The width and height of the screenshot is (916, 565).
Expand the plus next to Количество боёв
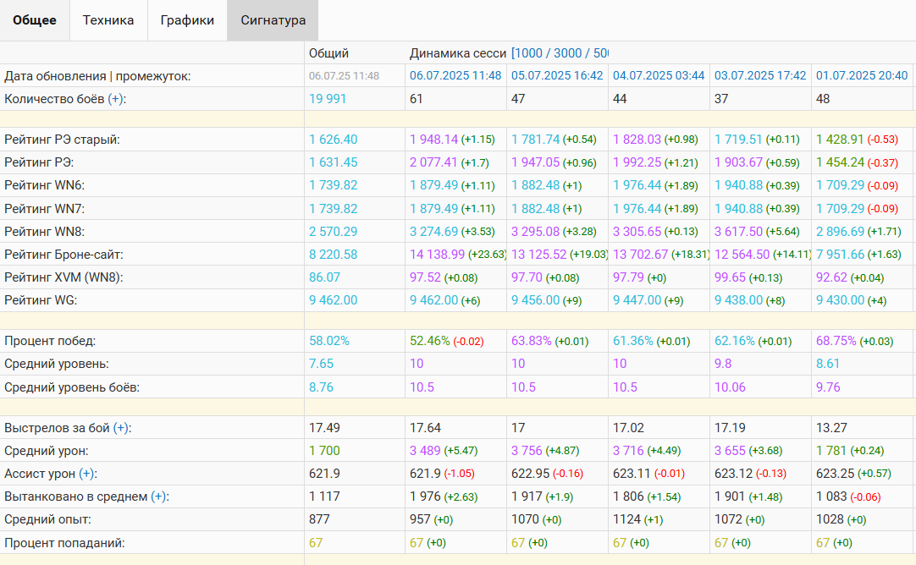pos(116,99)
